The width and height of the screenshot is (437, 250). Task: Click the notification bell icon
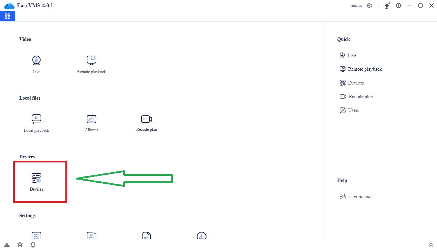33,245
